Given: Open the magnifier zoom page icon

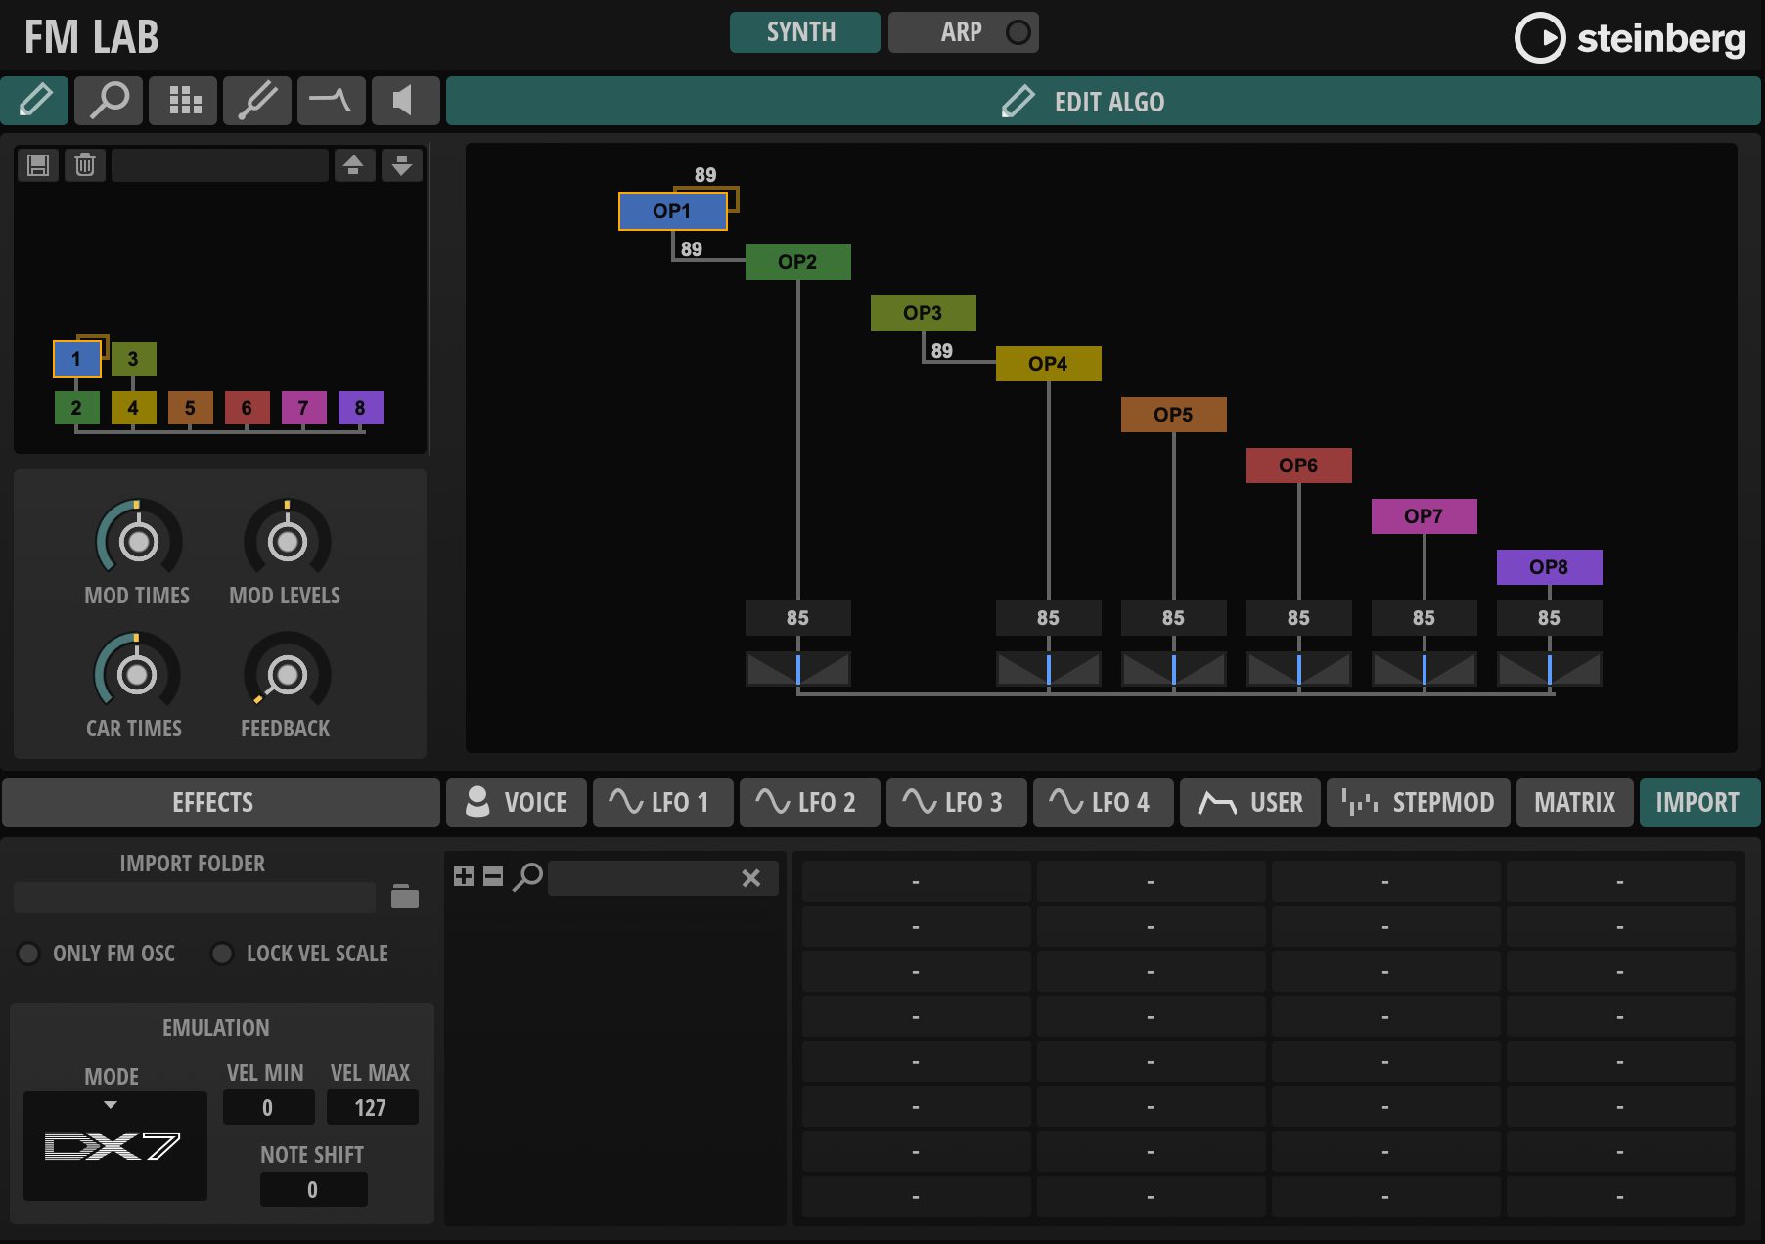Looking at the screenshot, I should (109, 101).
